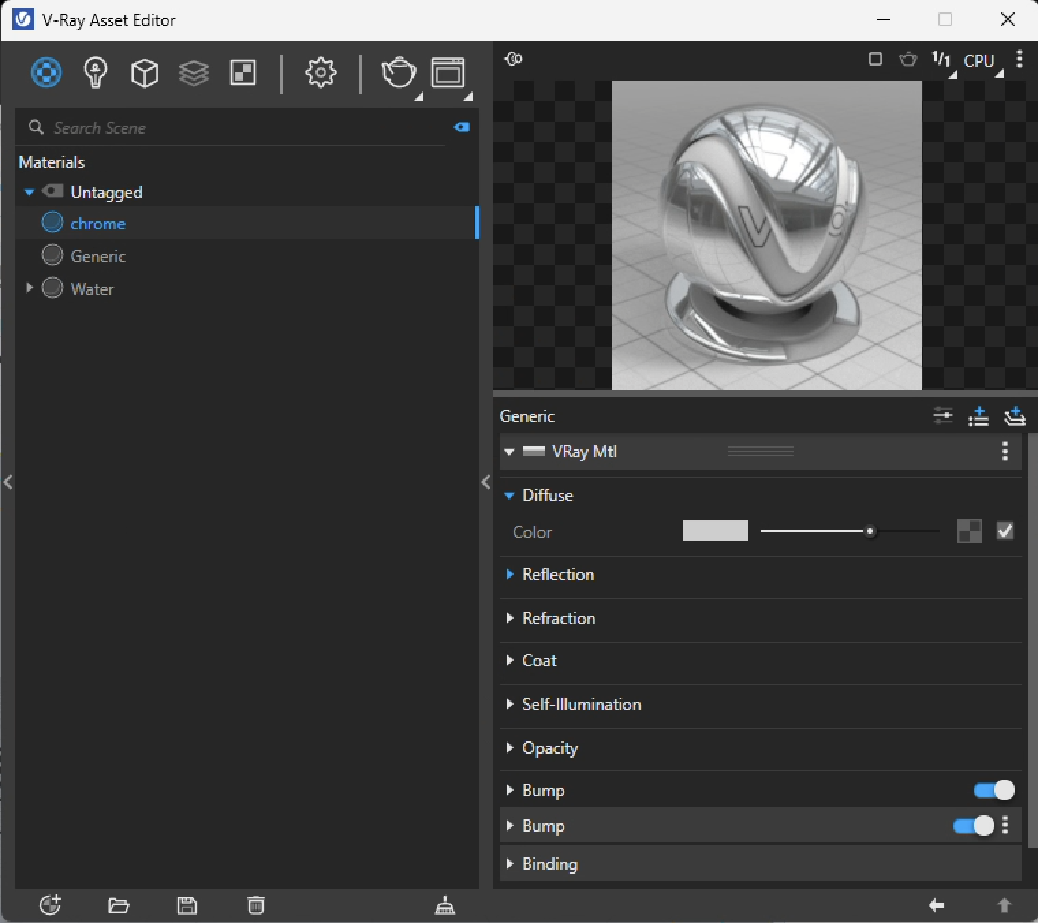
Task: Select the Generic material
Action: pyautogui.click(x=247, y=255)
